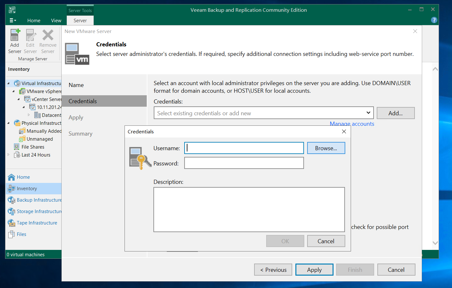Select the Physical Infrastructure icon
452x288 pixels.
pyautogui.click(x=17, y=123)
